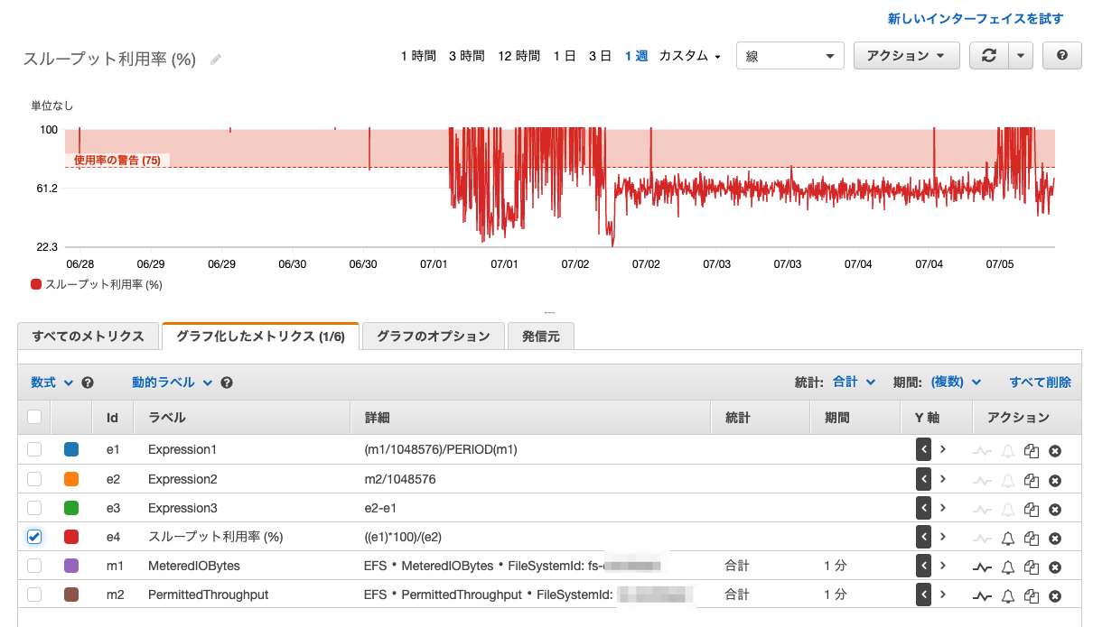Open the help button in the top toolbar

click(x=1061, y=55)
